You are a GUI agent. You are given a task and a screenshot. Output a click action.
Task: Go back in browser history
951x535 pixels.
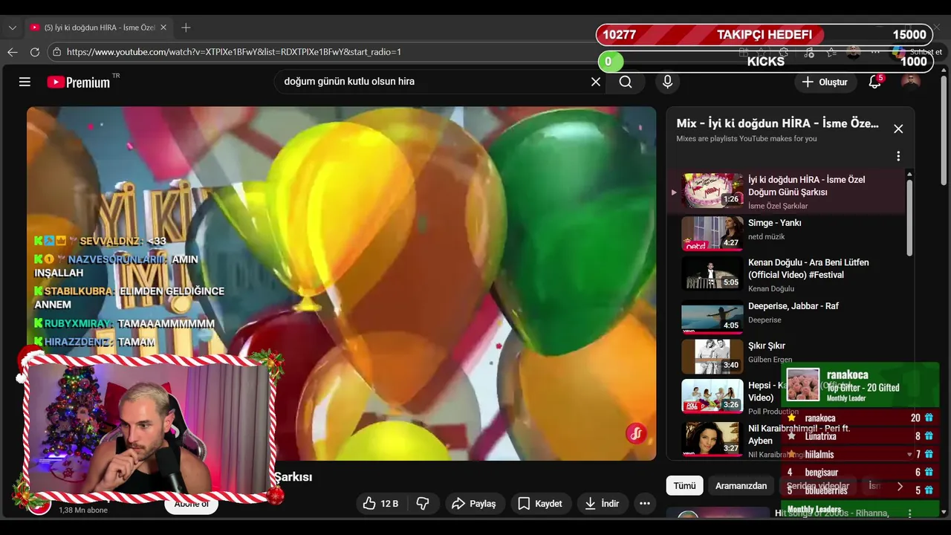[x=13, y=52]
